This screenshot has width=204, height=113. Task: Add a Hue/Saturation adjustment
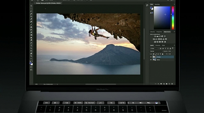(154, 39)
